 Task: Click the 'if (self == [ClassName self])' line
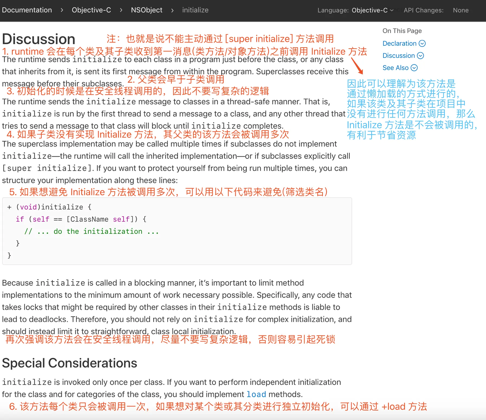coord(81,219)
